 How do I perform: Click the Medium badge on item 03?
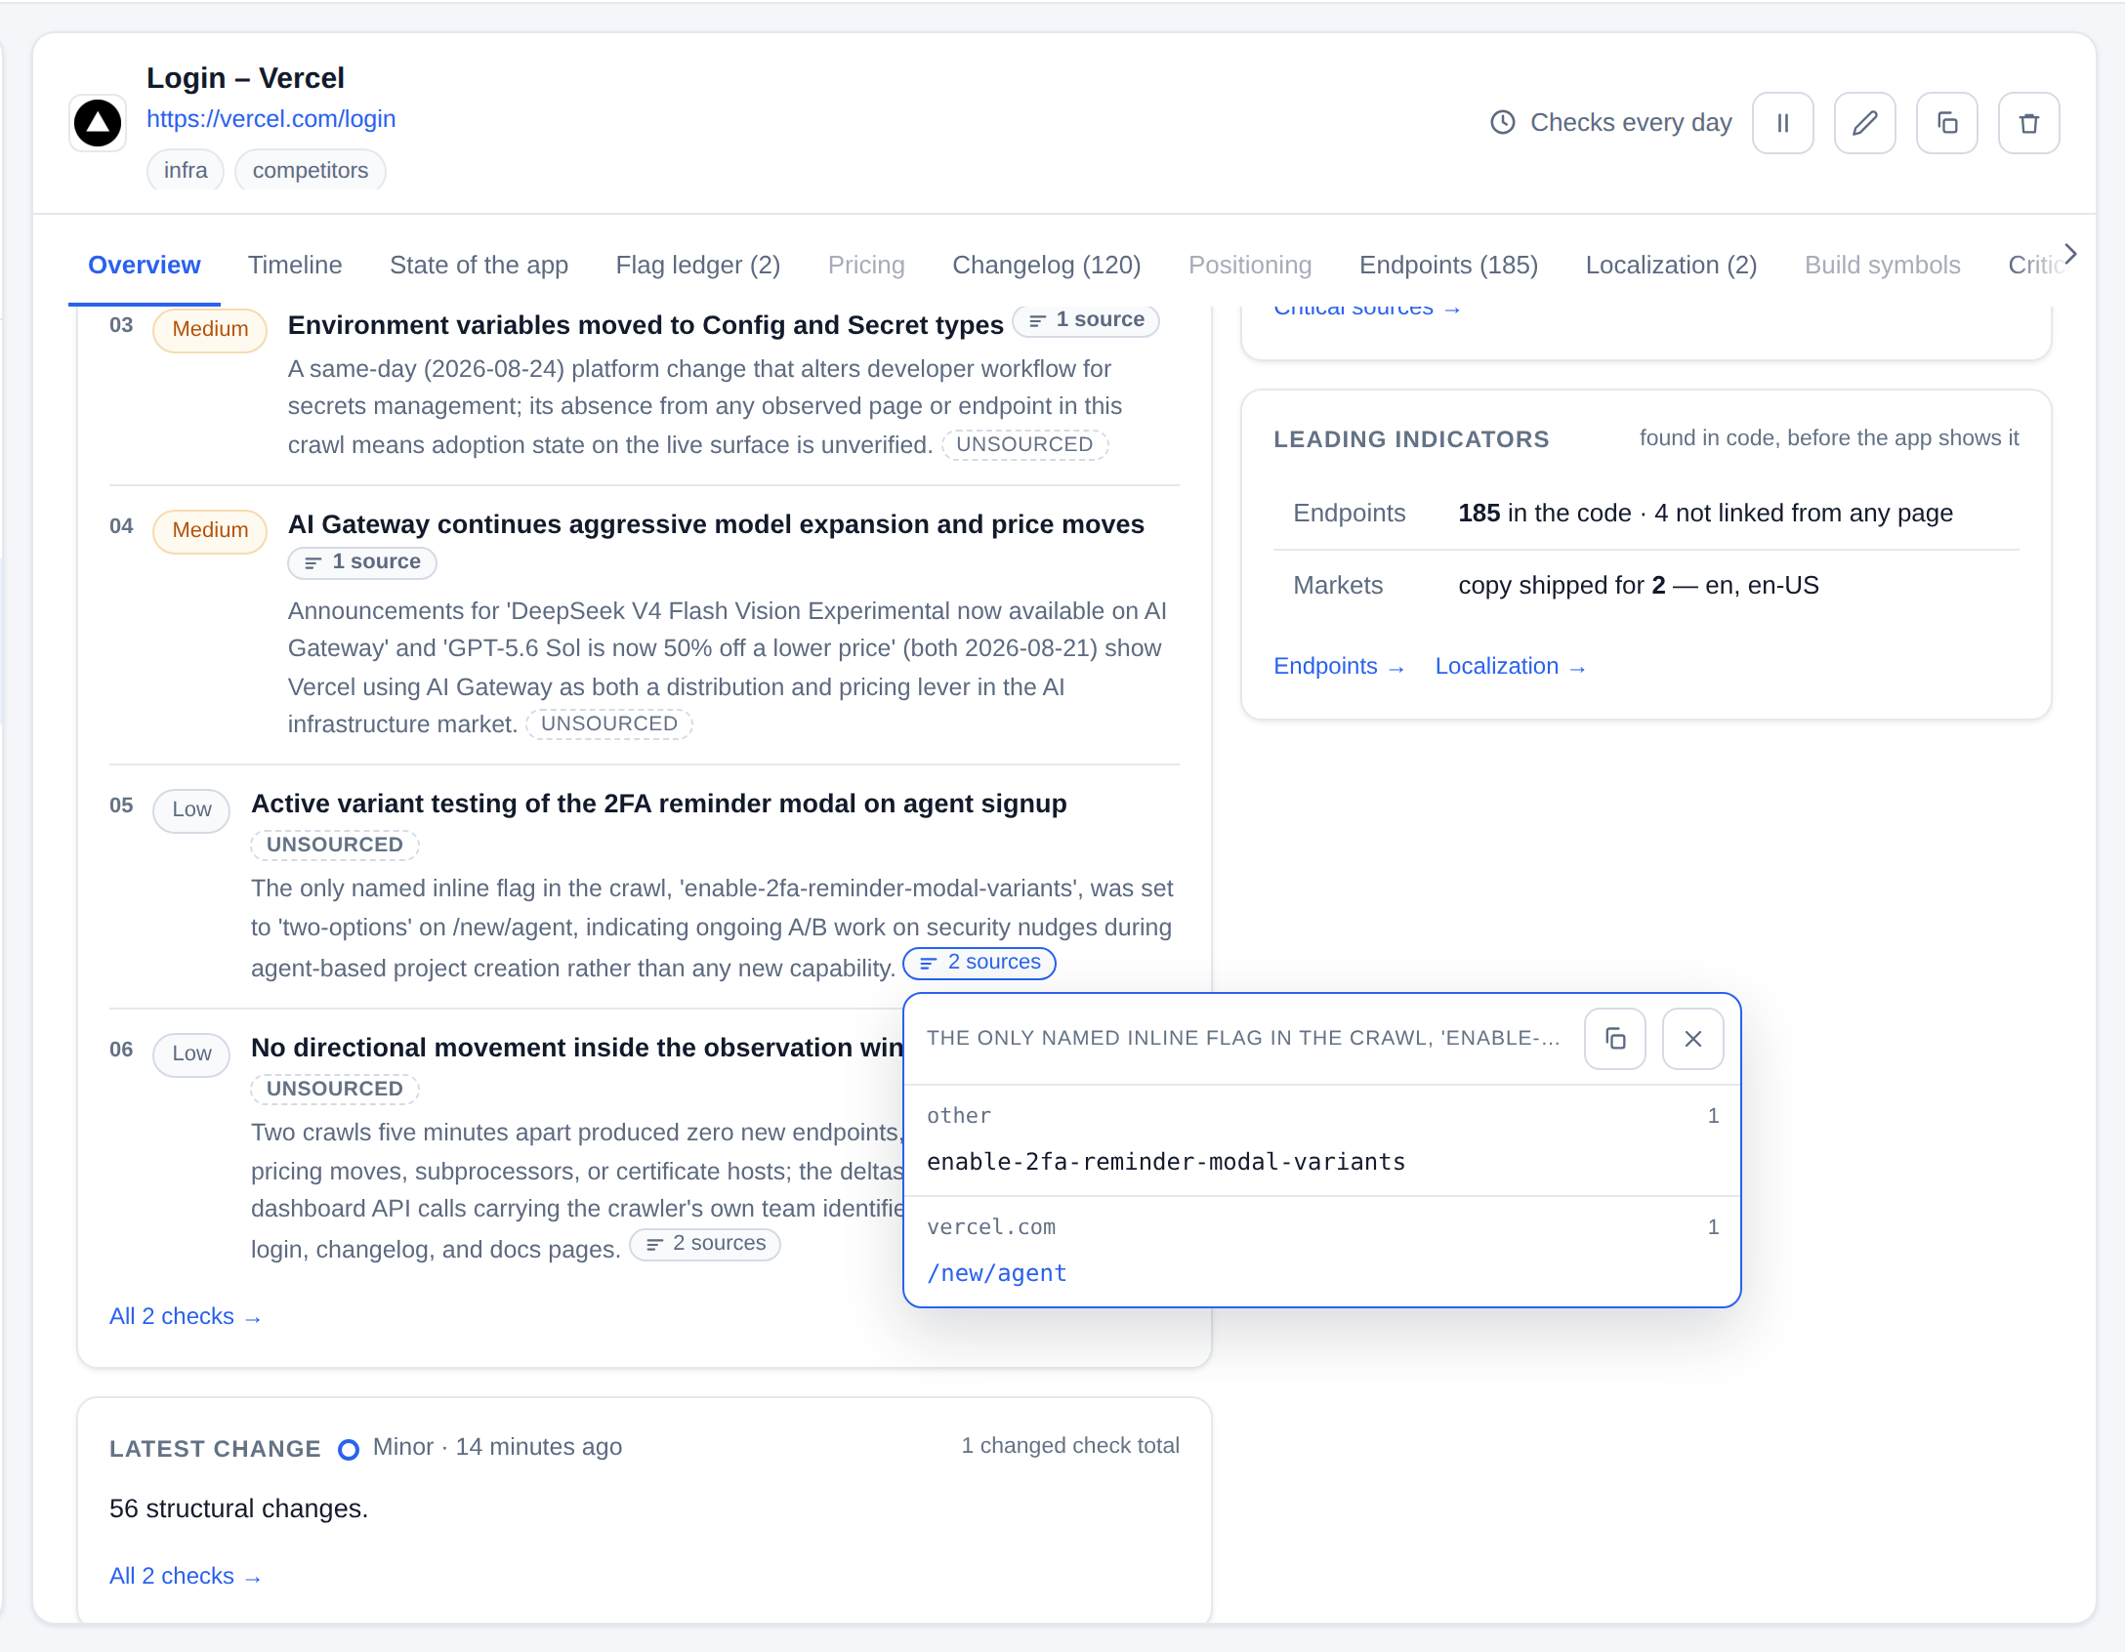(210, 330)
